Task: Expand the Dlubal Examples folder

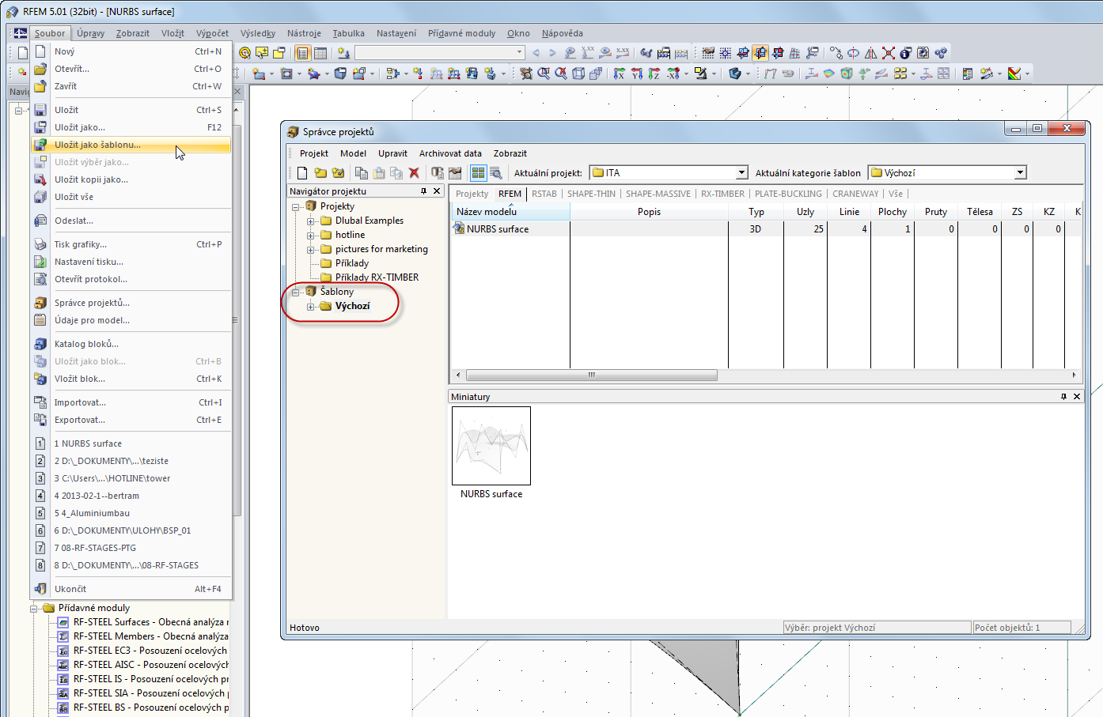Action: pos(310,221)
